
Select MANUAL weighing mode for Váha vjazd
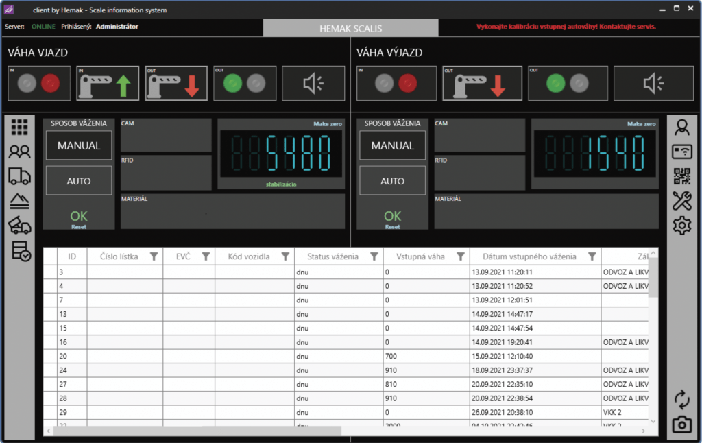tap(79, 145)
